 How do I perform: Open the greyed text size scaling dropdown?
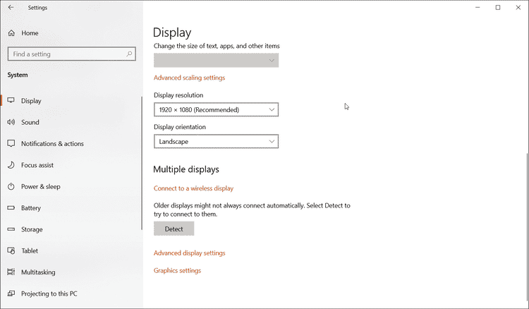pyautogui.click(x=217, y=61)
